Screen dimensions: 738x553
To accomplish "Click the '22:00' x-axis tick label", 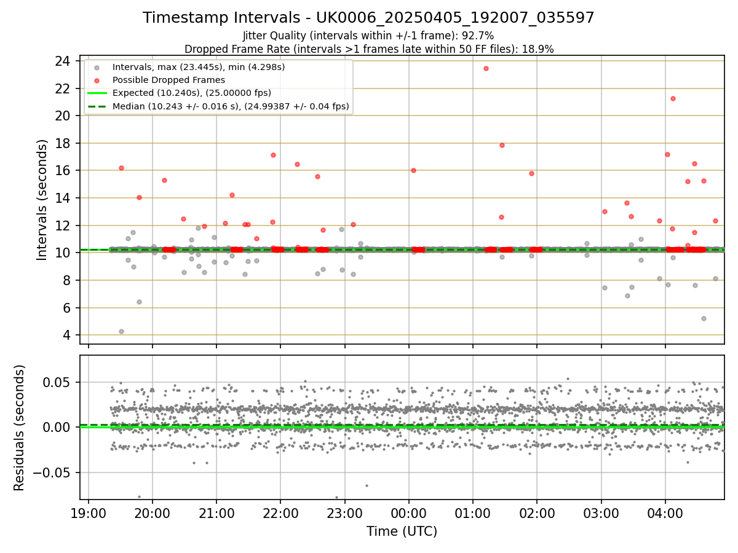I will pyautogui.click(x=280, y=512).
